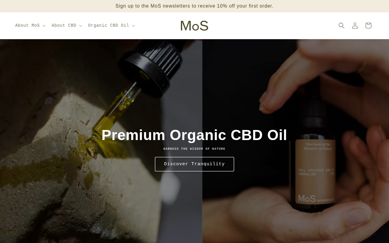This screenshot has width=389, height=243.
Task: Click the Harness the Wisdom of Nature subtitle
Action: coord(194,149)
